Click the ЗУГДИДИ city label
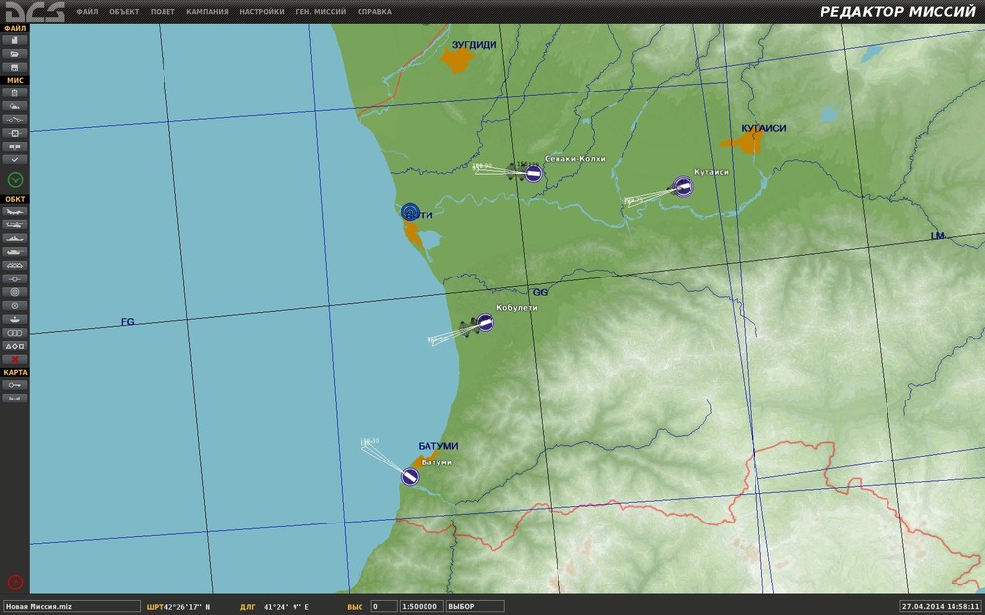This screenshot has width=985, height=615. tap(475, 45)
